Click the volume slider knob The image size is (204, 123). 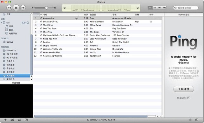tap(47, 8)
